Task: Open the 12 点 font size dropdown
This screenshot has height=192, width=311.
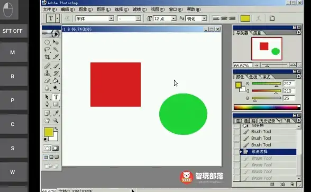Action: [x=173, y=19]
